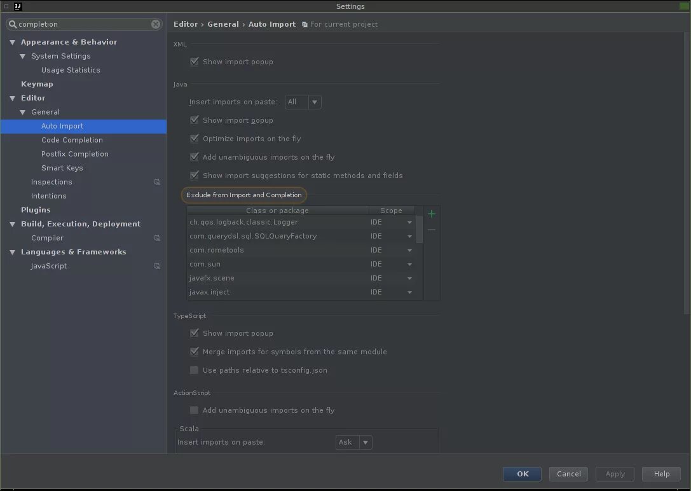Open Postfix Completion settings page
Screen dimensions: 691x491
click(75, 154)
